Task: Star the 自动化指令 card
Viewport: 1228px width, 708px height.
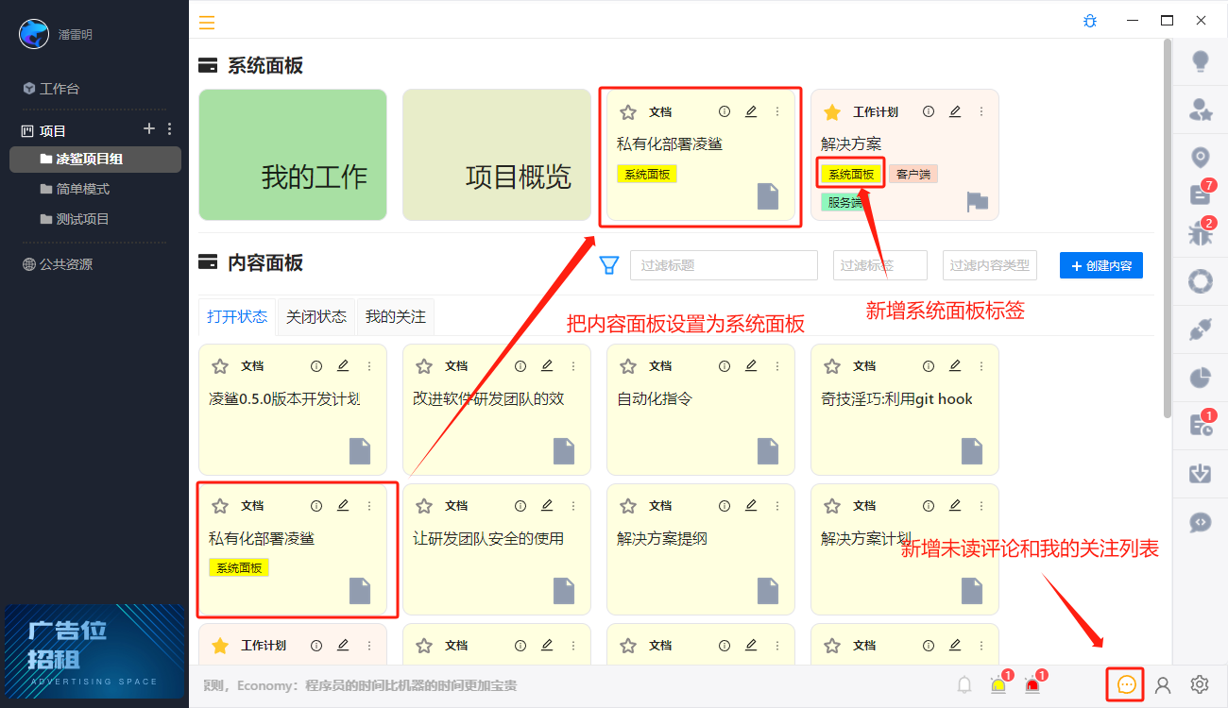Action: [x=628, y=366]
